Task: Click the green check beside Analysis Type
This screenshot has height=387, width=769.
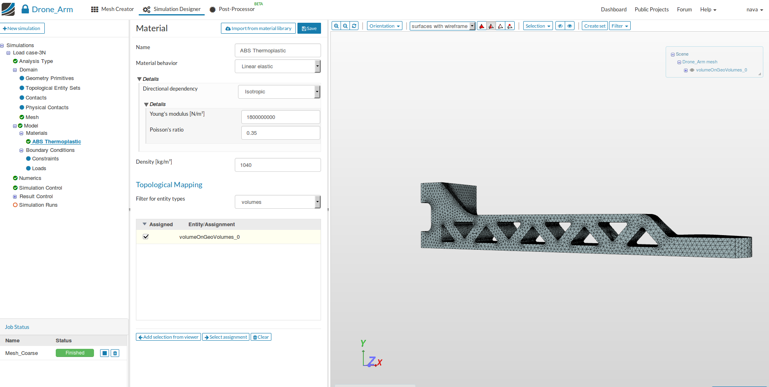Action: coord(15,61)
